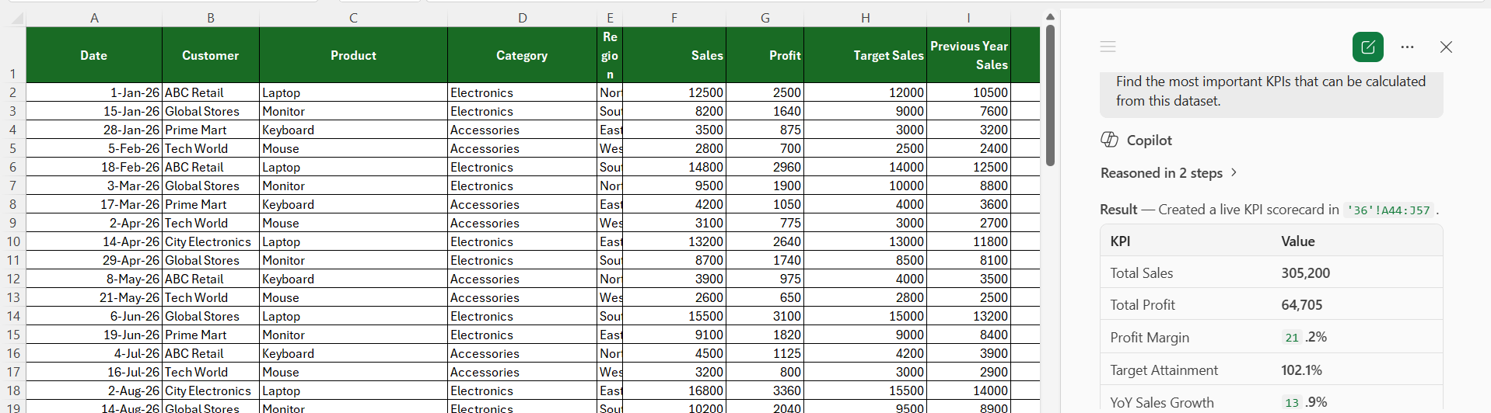
Task: Expand the Reasoned in 2 steps details
Action: pos(1168,173)
